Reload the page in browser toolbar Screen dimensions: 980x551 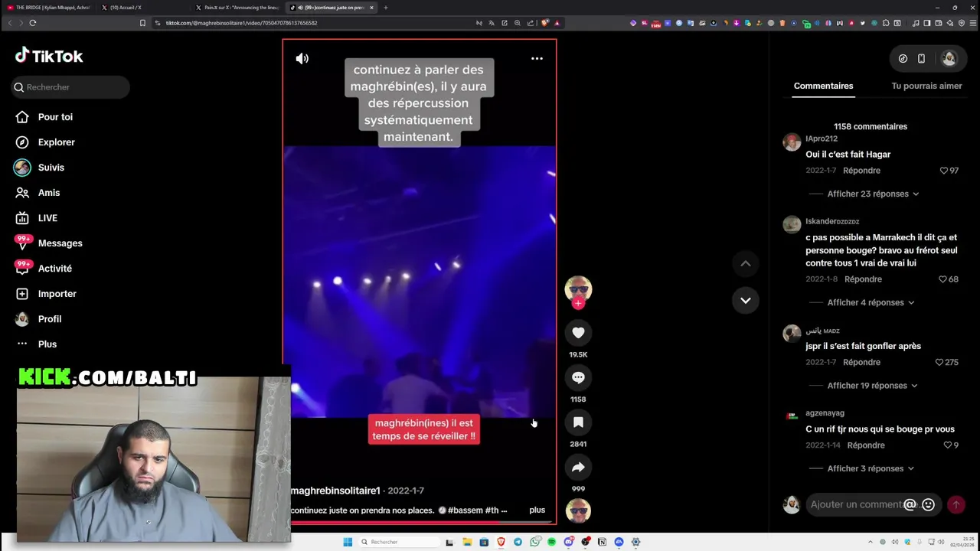pyautogui.click(x=33, y=23)
